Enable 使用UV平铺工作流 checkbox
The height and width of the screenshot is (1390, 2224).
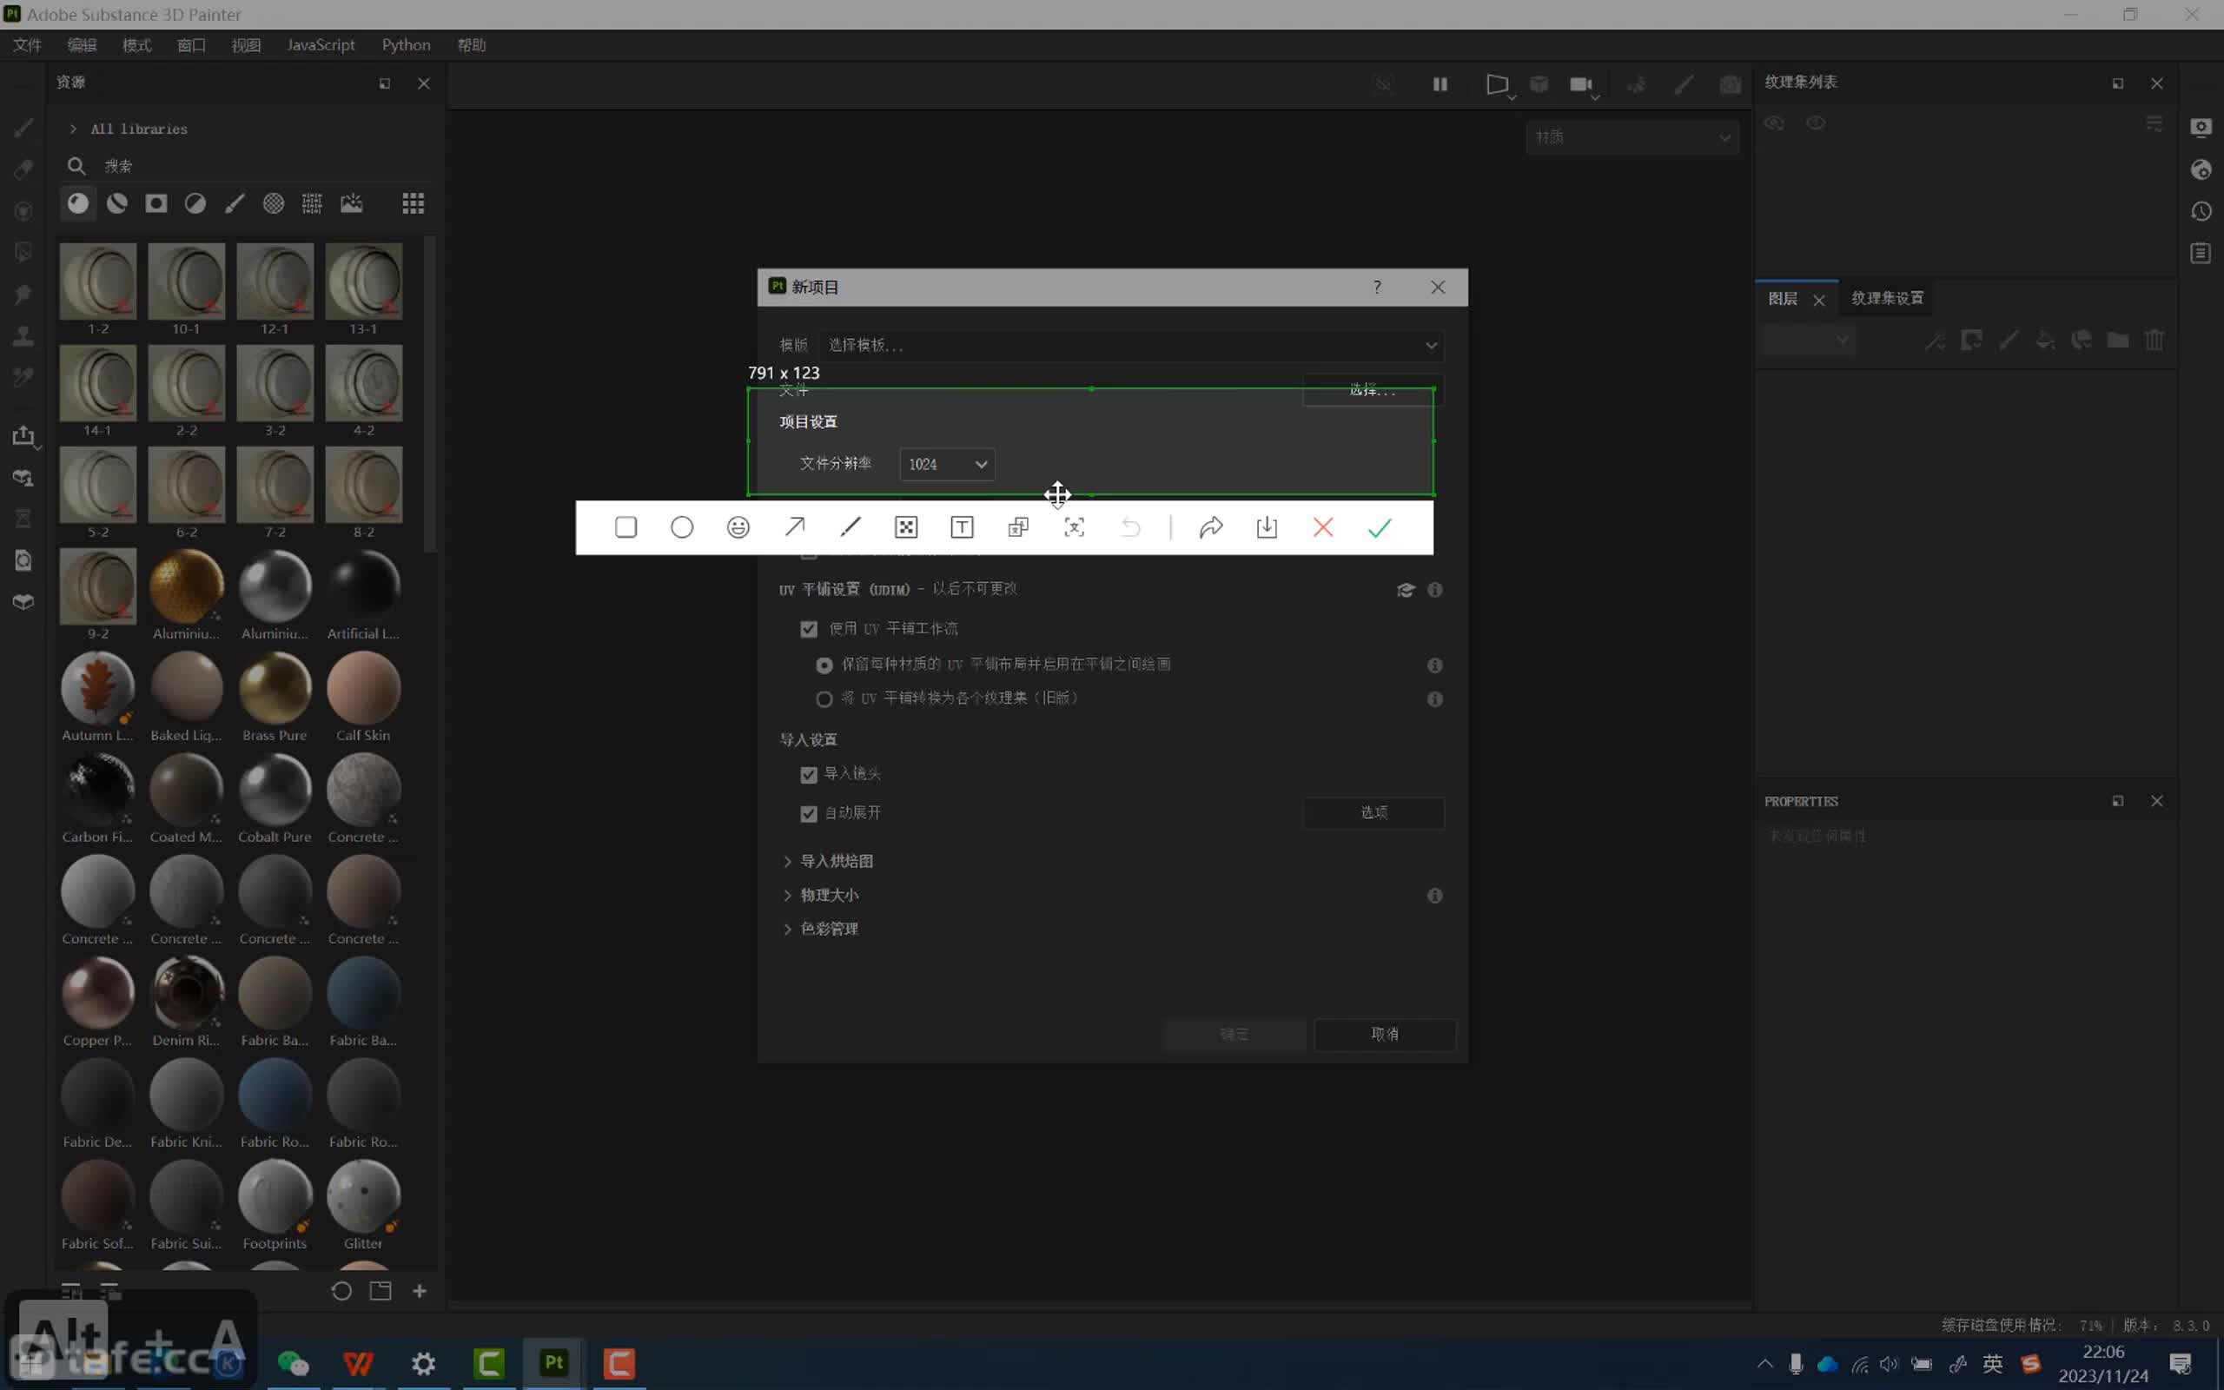pos(811,628)
